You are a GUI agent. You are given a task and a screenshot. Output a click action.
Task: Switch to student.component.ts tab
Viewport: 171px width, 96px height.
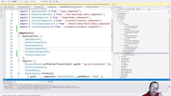click(77, 7)
